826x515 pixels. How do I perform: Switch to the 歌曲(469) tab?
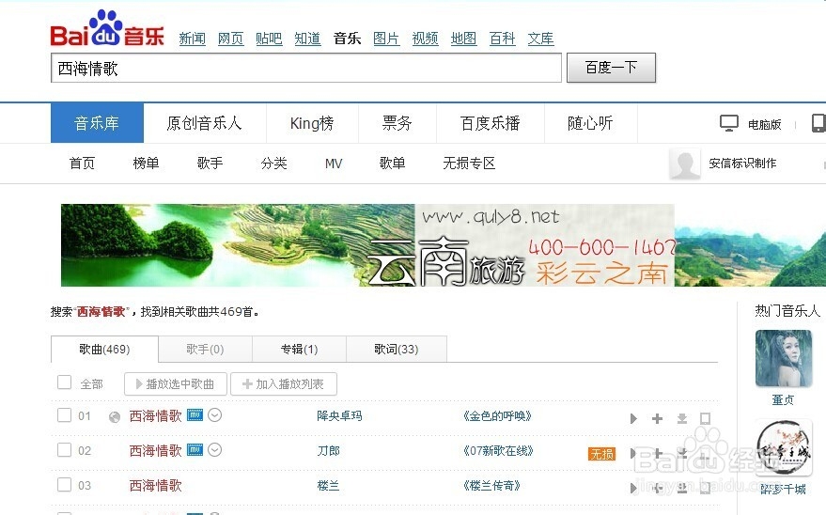[104, 349]
